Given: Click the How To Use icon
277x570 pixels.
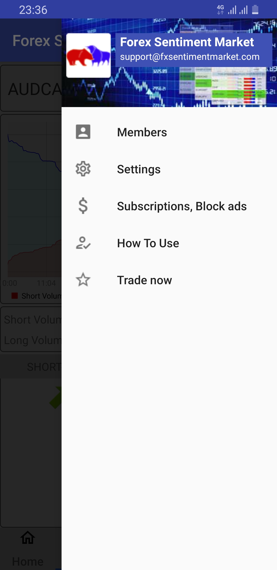Looking at the screenshot, I should click(83, 243).
